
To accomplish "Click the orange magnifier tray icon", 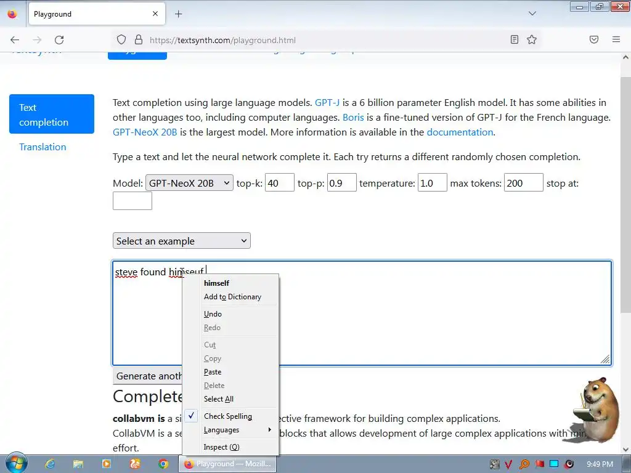I will click(524, 464).
